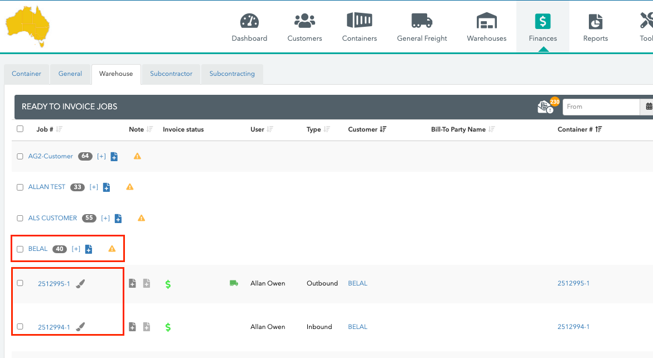The width and height of the screenshot is (653, 358).
Task: Toggle the BELAL group [+] expander
Action: click(76, 249)
